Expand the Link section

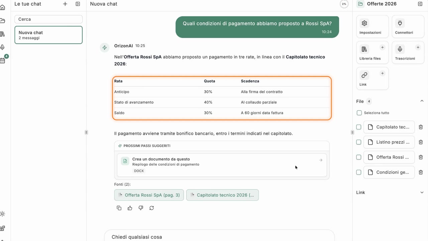pos(422,192)
